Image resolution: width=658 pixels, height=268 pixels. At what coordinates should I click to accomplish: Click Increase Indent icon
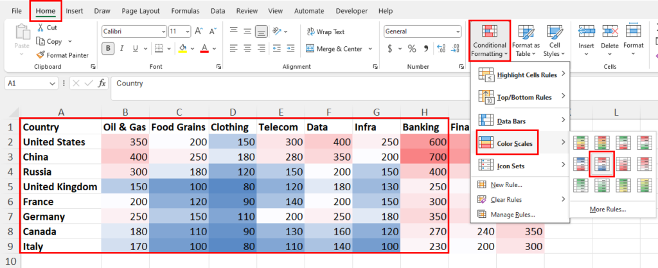pyautogui.click(x=291, y=49)
